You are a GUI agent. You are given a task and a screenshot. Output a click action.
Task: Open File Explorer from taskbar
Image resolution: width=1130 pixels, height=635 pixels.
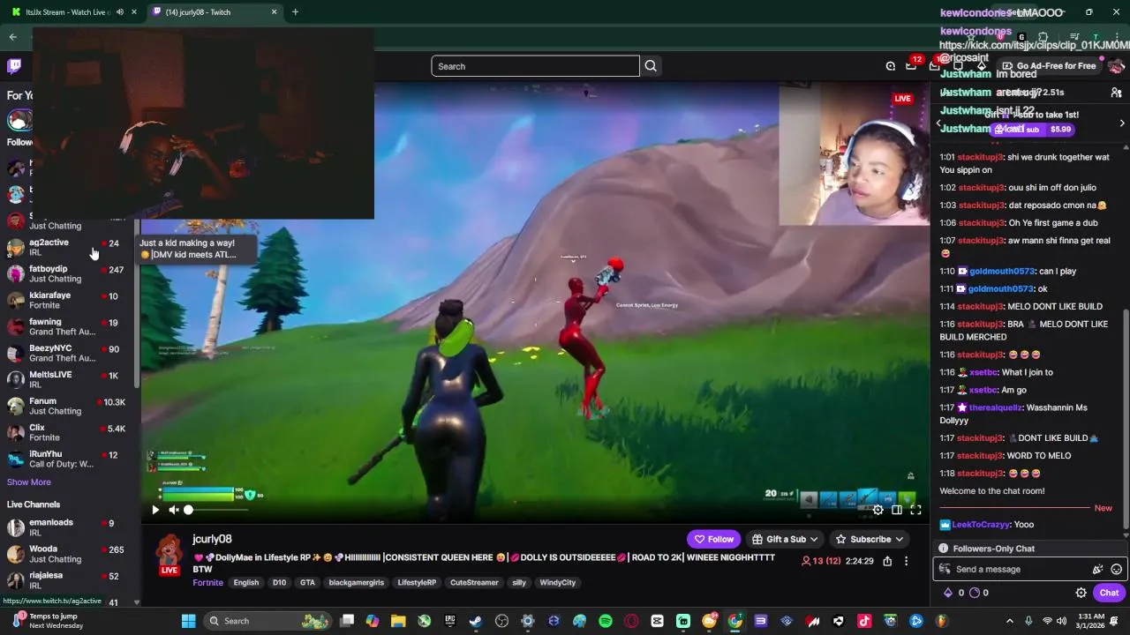398,621
